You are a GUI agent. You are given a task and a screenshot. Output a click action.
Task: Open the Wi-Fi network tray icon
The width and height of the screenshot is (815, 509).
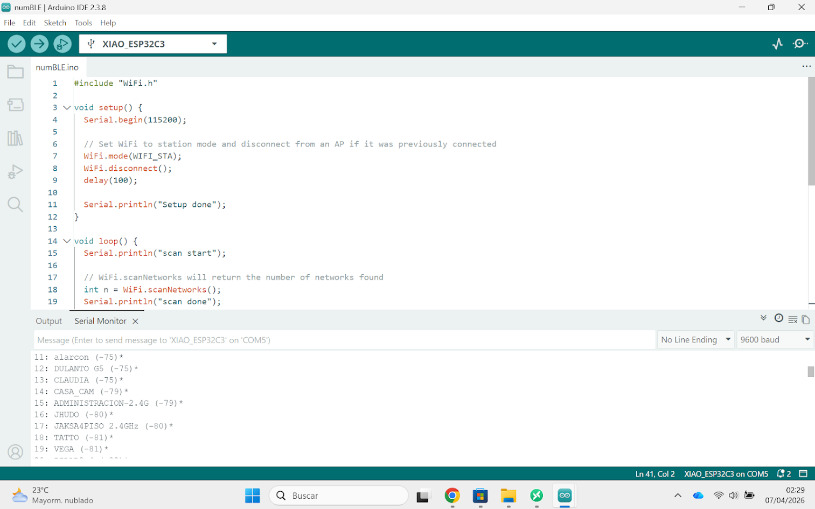click(x=719, y=496)
